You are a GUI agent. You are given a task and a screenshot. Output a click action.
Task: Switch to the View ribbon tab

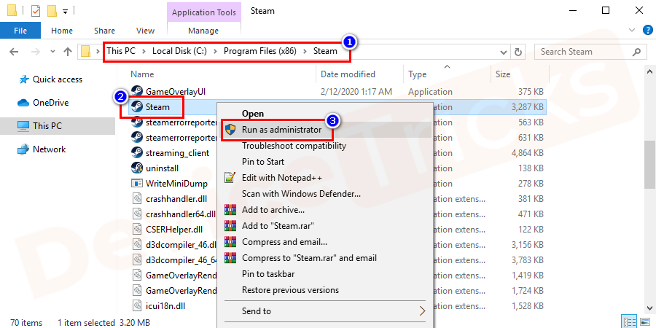click(145, 31)
